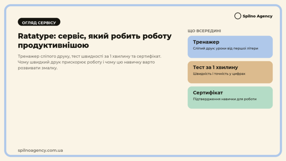Screen dimensions: 286x161
Task: Click the Тренажер card title
Action: click(206, 42)
